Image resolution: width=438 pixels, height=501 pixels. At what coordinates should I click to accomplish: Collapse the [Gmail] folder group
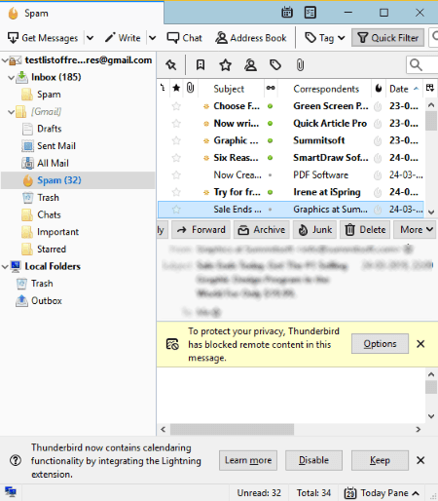point(11,112)
